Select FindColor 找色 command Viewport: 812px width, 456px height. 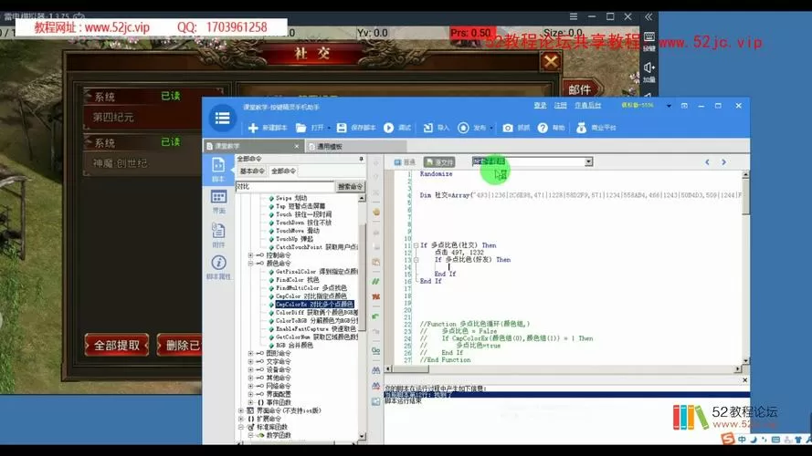click(x=297, y=280)
